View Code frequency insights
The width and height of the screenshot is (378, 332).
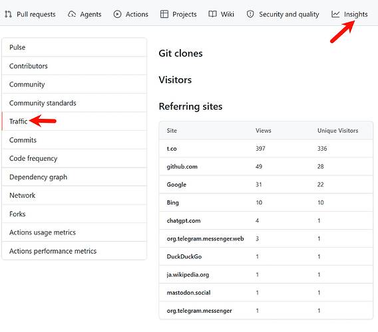75,158
